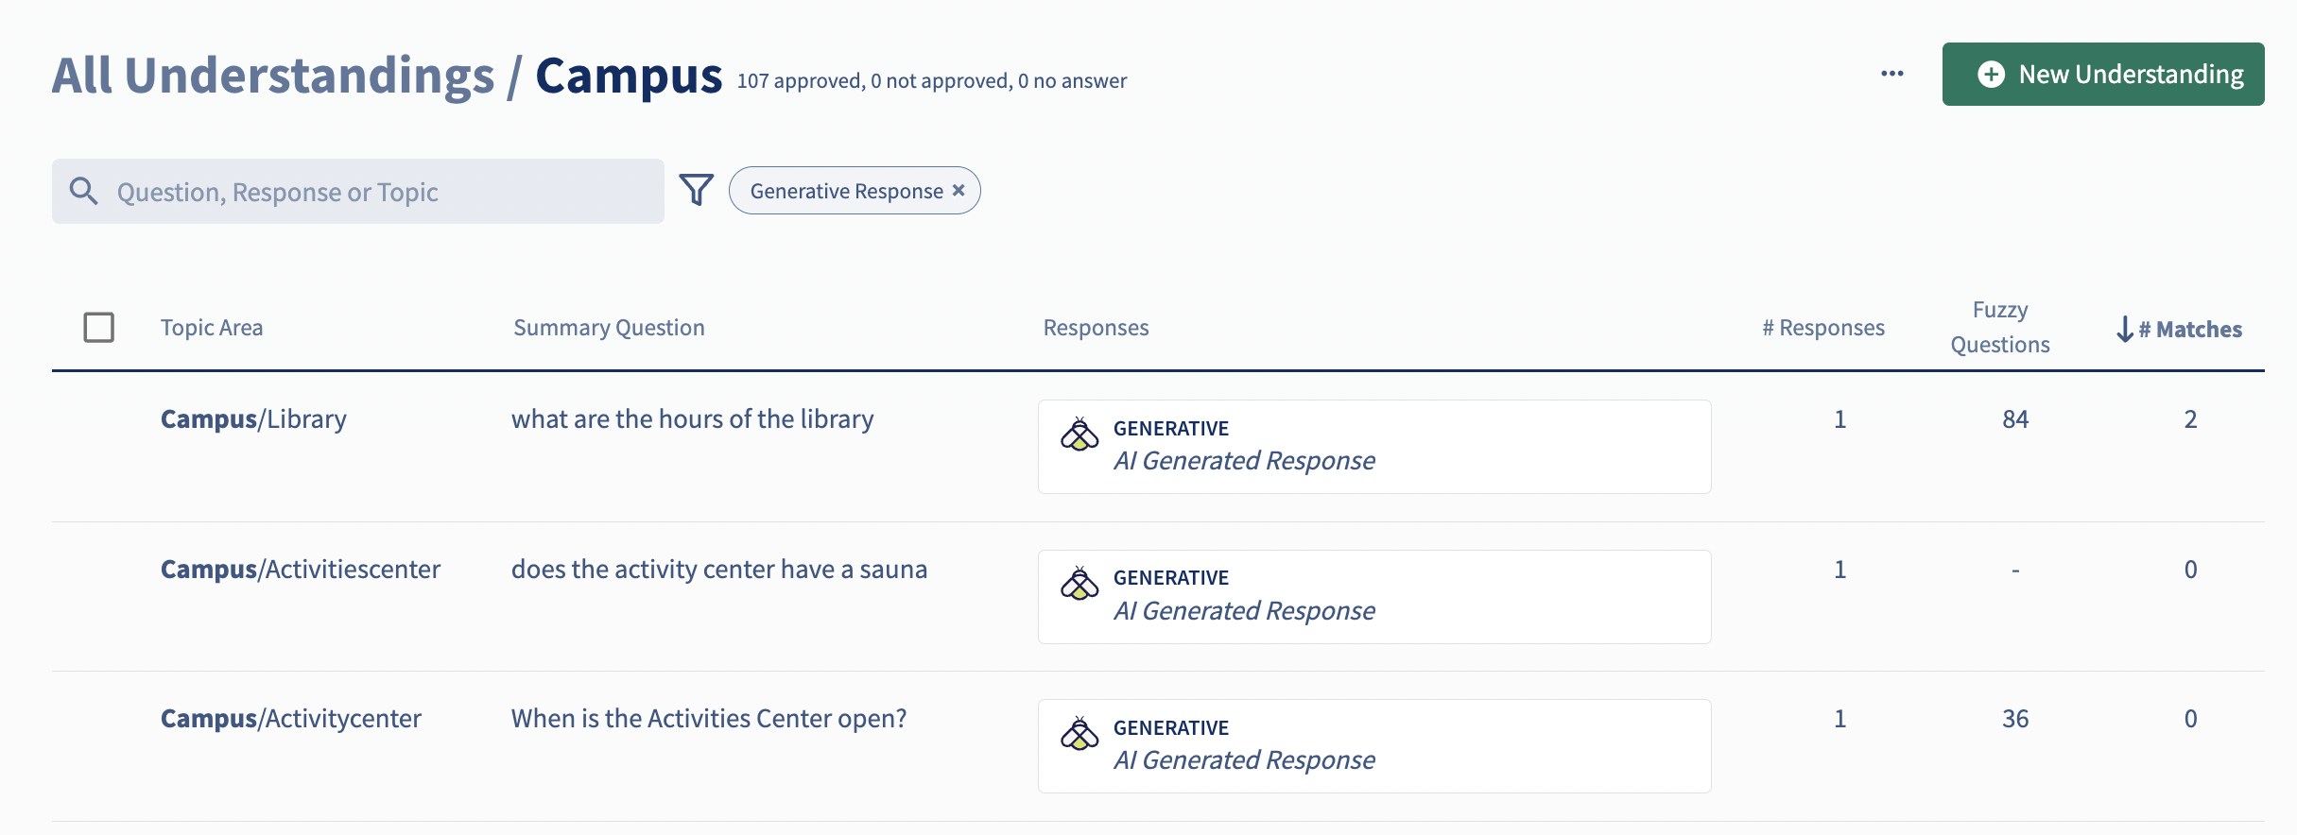Screen dimensions: 2297x835
Task: Click the New Understanding button
Action: pyautogui.click(x=2103, y=74)
